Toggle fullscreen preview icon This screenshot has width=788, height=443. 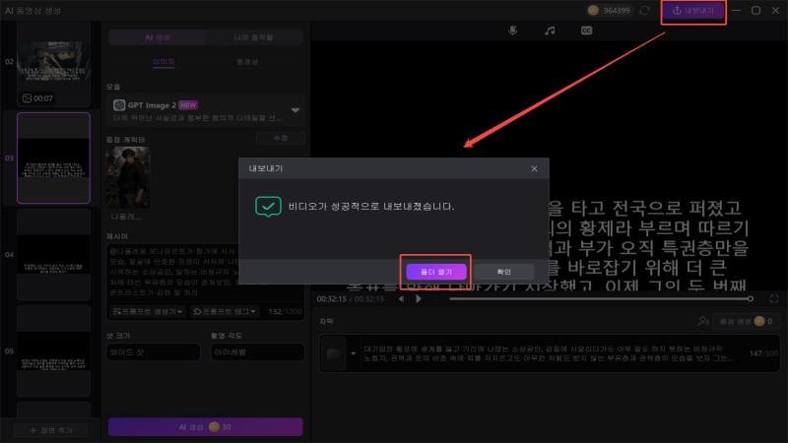tap(774, 299)
